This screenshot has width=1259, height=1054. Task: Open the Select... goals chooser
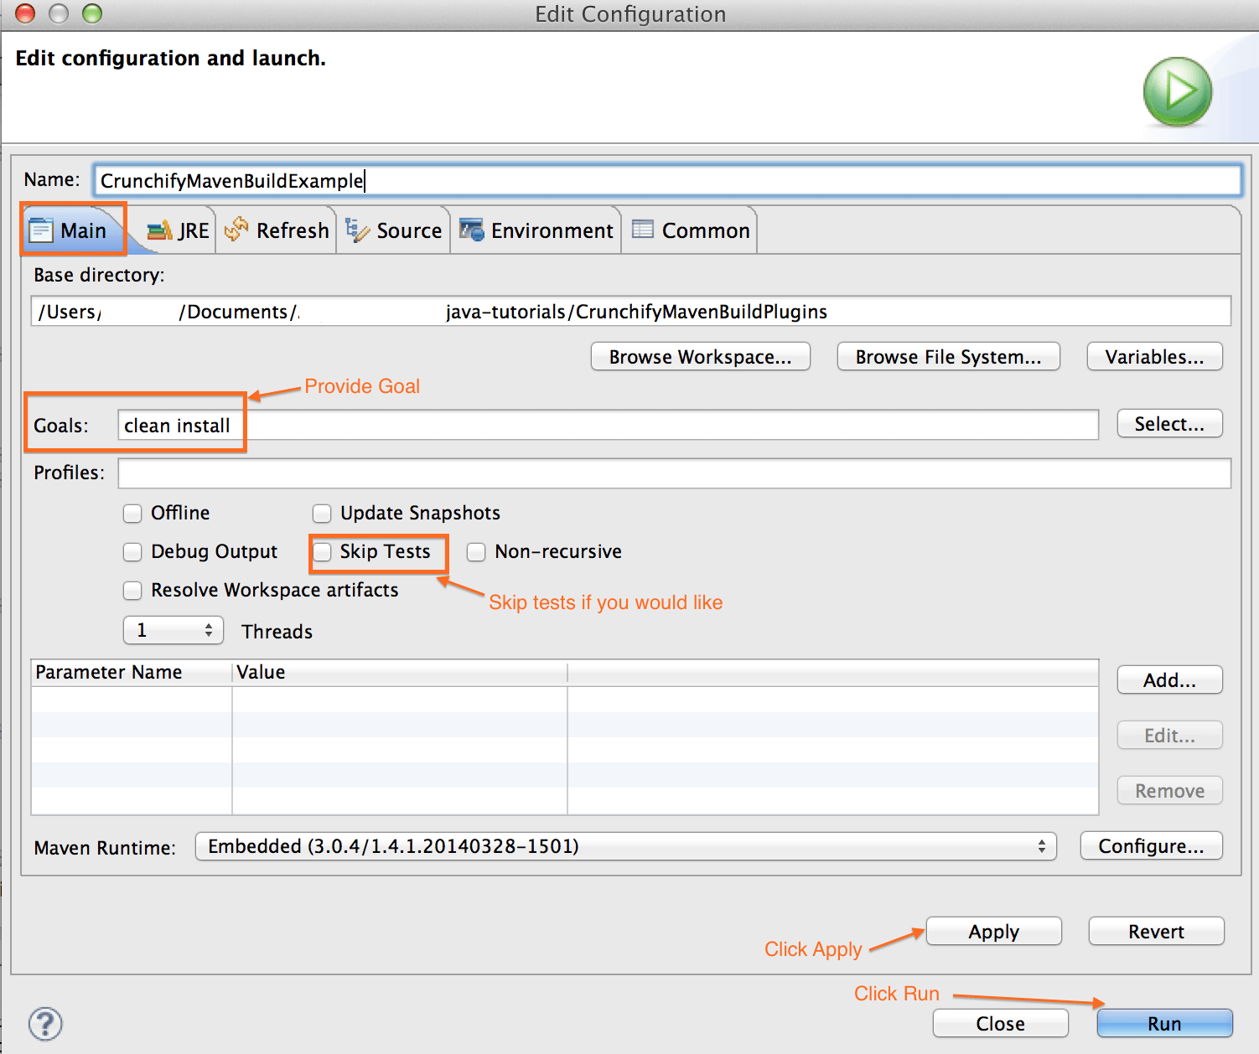point(1169,424)
